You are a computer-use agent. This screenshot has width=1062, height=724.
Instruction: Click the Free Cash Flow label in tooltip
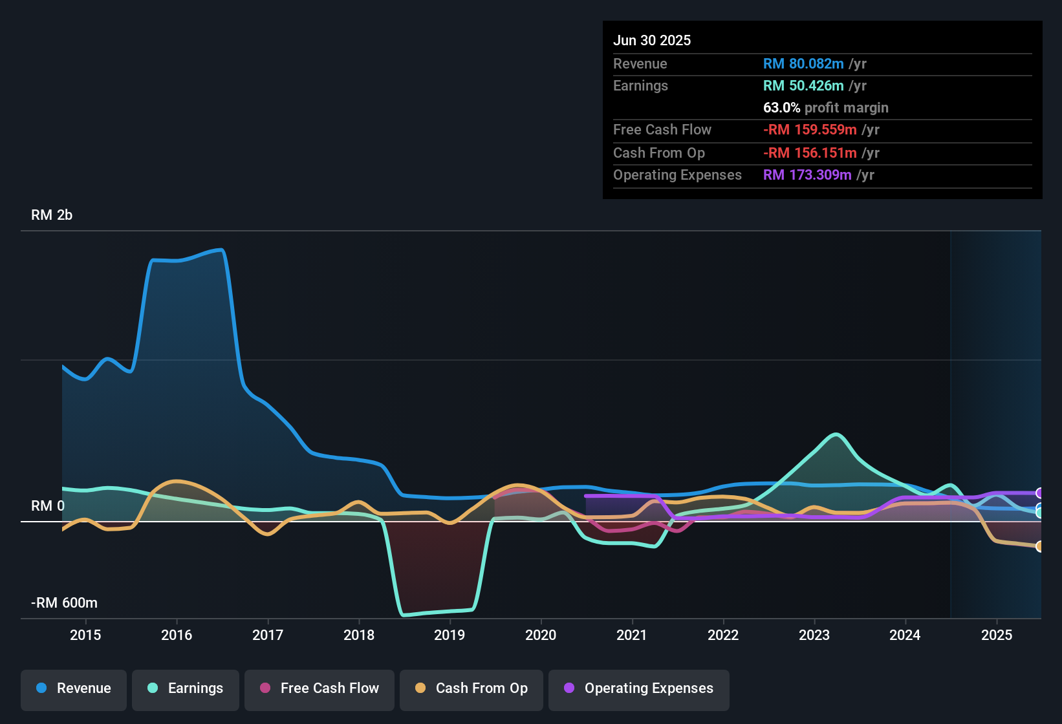(x=662, y=129)
